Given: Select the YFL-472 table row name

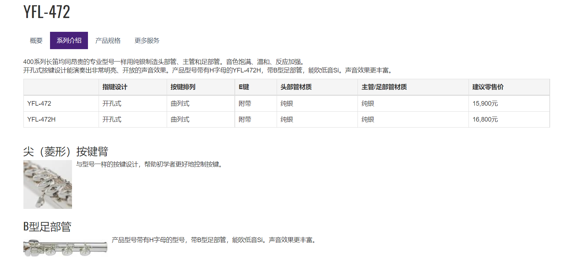Looking at the screenshot, I should tap(39, 104).
